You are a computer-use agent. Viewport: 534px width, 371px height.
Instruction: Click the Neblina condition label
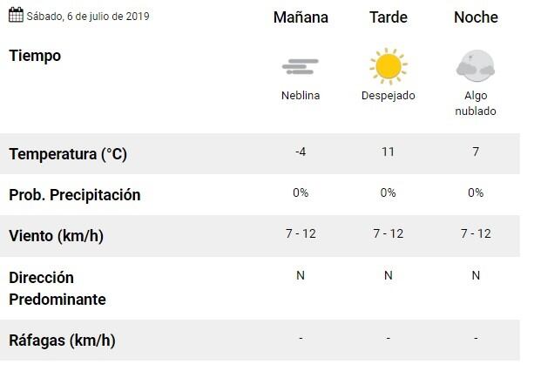(301, 96)
